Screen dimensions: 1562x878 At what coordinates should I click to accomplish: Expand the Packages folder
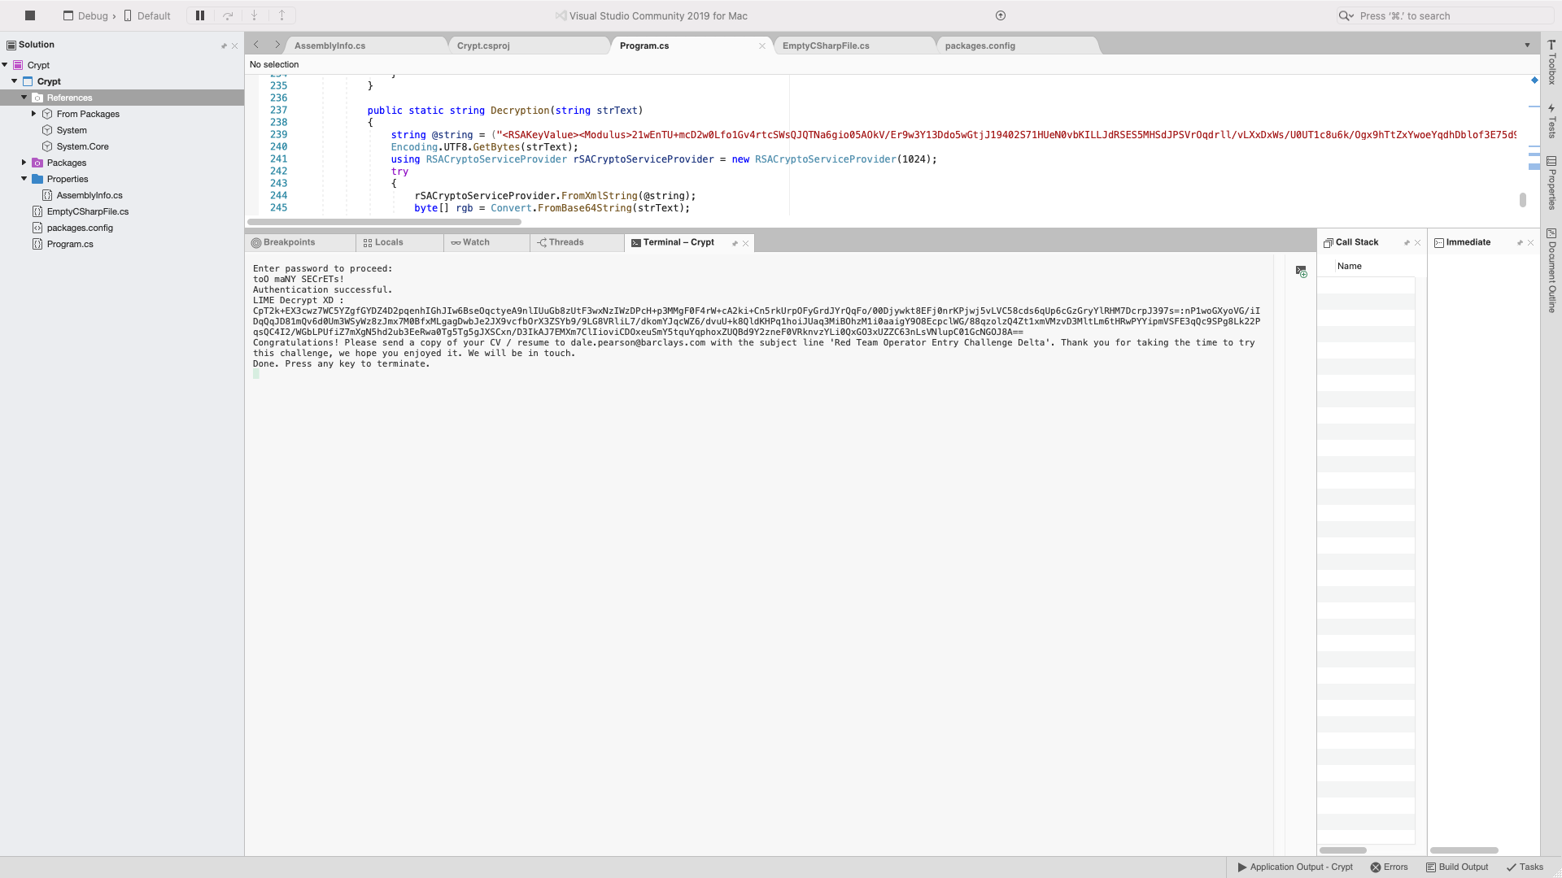(x=24, y=163)
